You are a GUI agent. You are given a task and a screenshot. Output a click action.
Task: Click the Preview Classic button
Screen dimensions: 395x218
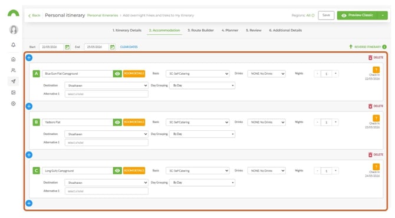(x=357, y=15)
